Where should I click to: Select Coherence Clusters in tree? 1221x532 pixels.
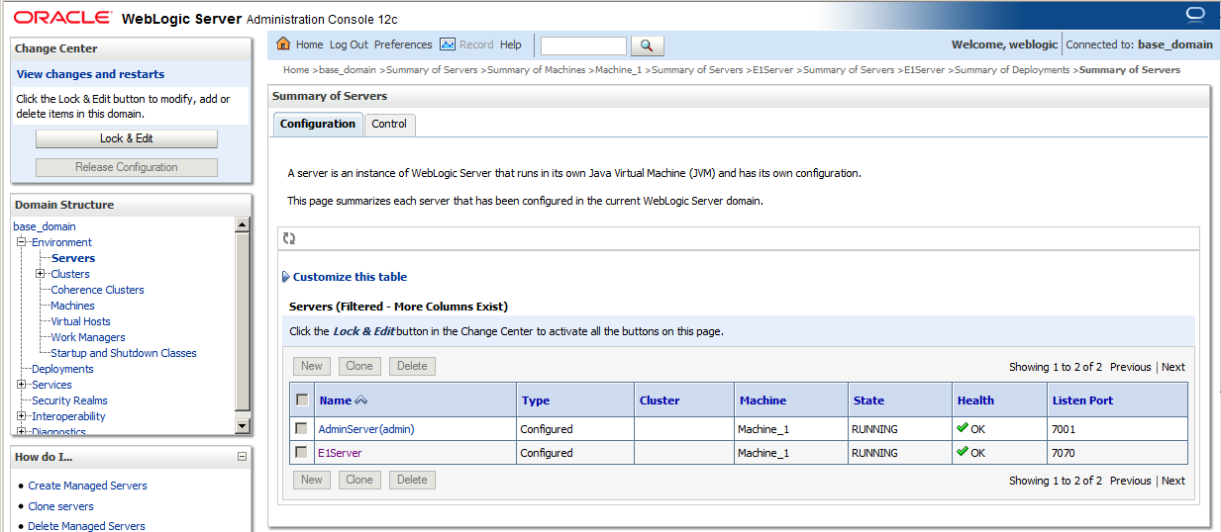97,290
